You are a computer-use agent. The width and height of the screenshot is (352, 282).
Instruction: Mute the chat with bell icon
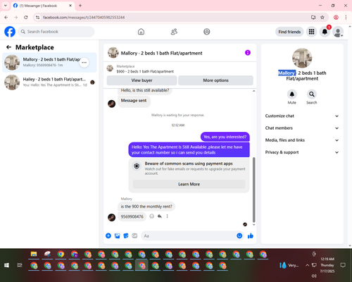[x=292, y=94]
